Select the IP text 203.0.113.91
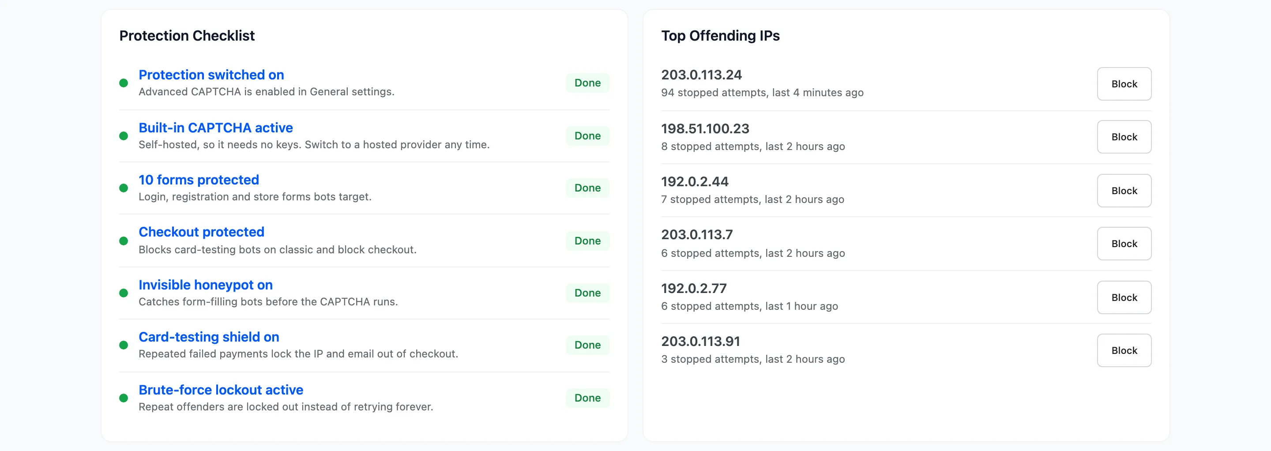Viewport: 1271px width, 451px height. point(701,342)
